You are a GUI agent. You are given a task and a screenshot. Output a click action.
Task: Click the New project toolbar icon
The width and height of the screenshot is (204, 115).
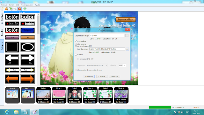pos(2,9)
